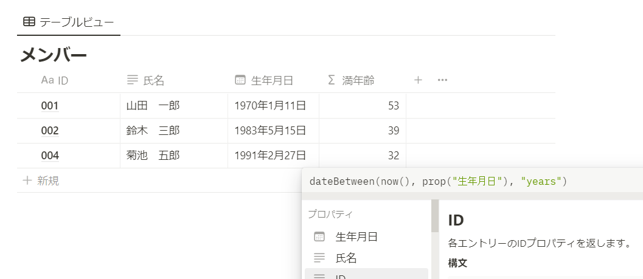Image resolution: width=643 pixels, height=279 pixels.
Task: Add a new property with plus icon
Action: (x=418, y=80)
